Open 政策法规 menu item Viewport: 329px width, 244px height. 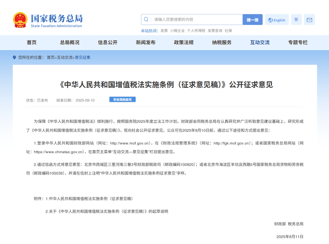coord(184,43)
